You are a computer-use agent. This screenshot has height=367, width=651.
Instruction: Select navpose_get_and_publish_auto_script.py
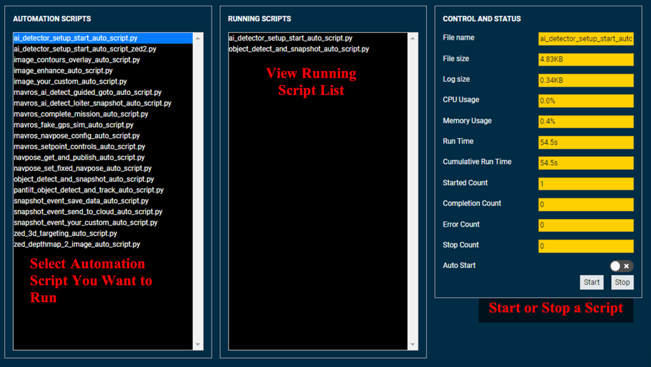click(x=103, y=158)
